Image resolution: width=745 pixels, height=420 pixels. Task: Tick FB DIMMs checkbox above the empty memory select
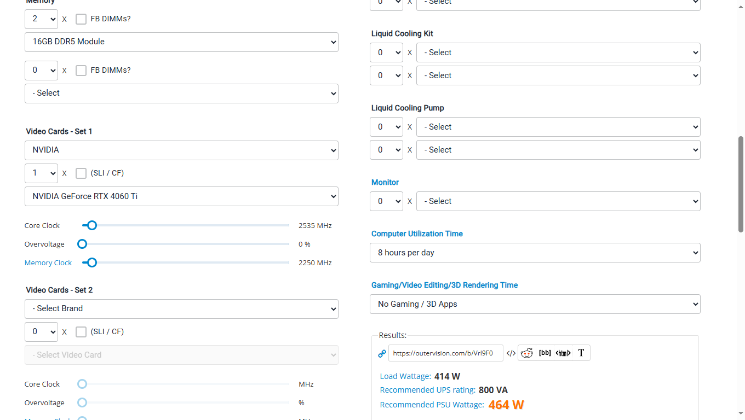click(81, 71)
